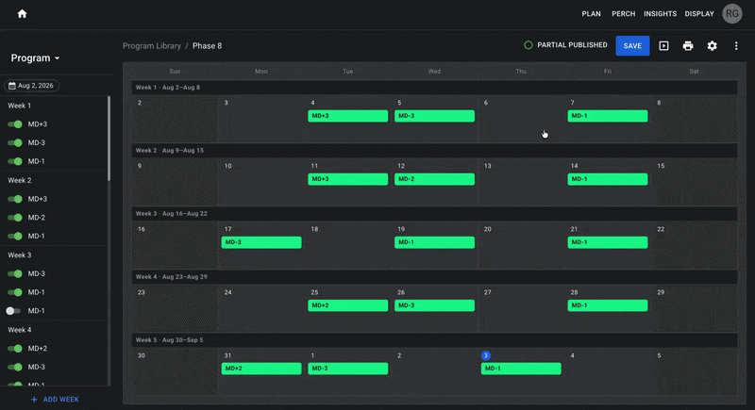Click day cell August 20
The image size is (755, 410).
pos(521,245)
